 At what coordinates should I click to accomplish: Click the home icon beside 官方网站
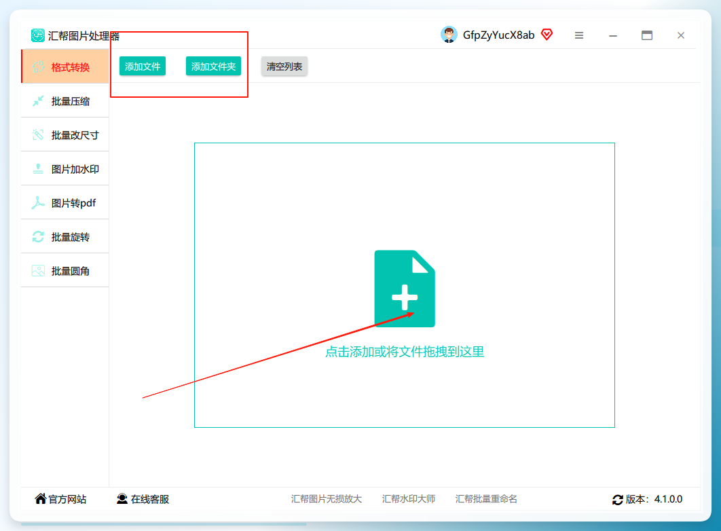click(x=41, y=498)
